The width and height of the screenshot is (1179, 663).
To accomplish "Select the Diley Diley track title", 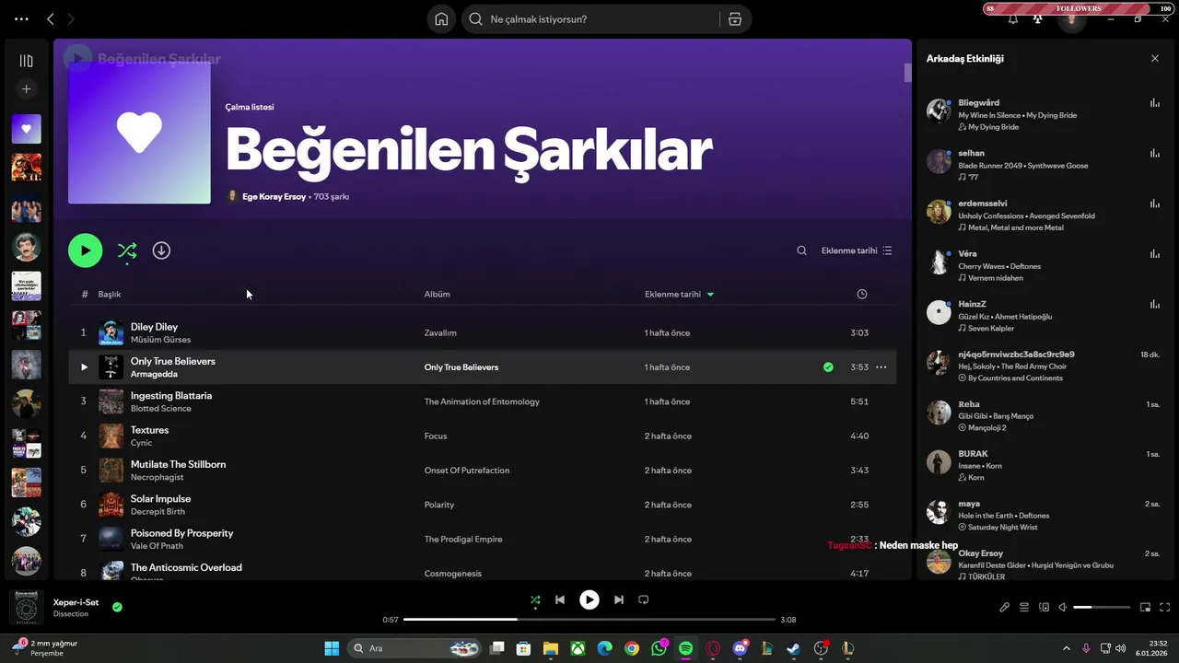I will coord(154,327).
